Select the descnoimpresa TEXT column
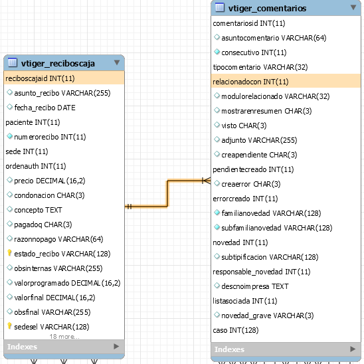The image size is (364, 364). pos(286,286)
